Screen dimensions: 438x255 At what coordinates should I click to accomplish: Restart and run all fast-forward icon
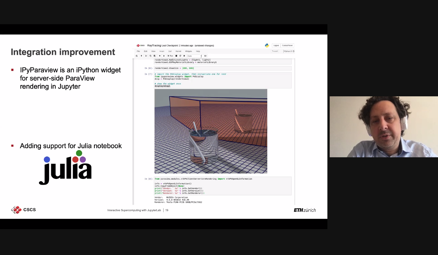tap(184, 56)
